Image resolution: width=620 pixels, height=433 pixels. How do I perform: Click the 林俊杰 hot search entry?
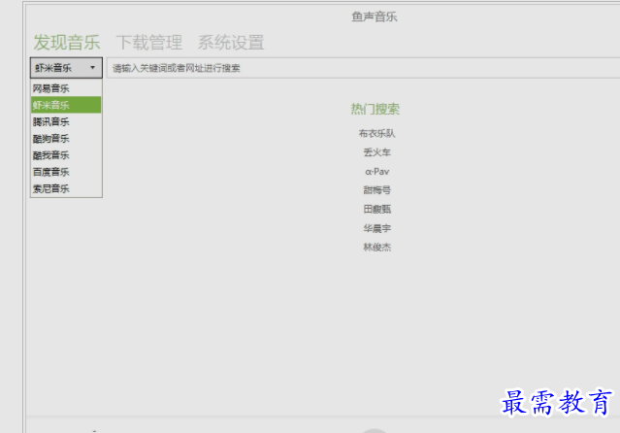click(376, 248)
